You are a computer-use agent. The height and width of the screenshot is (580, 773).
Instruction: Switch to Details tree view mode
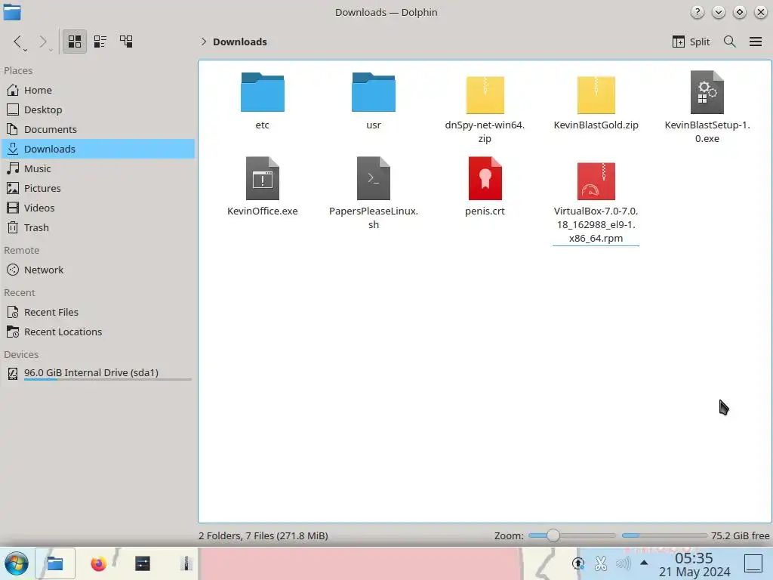(126, 42)
